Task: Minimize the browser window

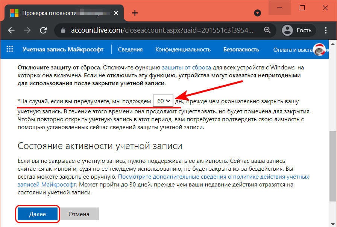Action: click(279, 8)
